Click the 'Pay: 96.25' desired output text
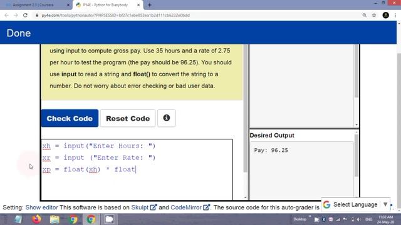This screenshot has width=401, height=225. pos(271,150)
